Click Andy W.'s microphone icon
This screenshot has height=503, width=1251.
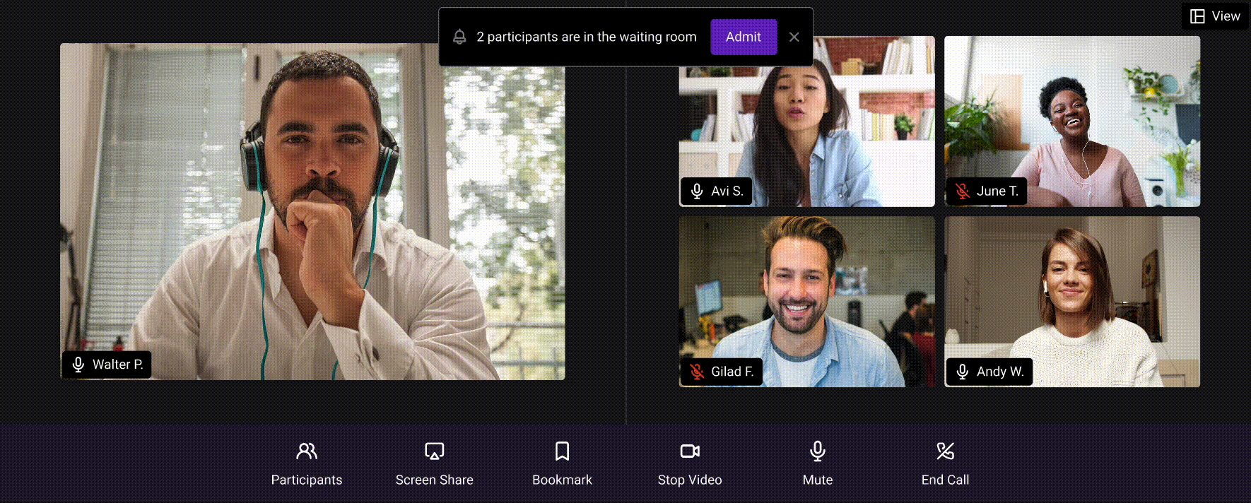(963, 372)
